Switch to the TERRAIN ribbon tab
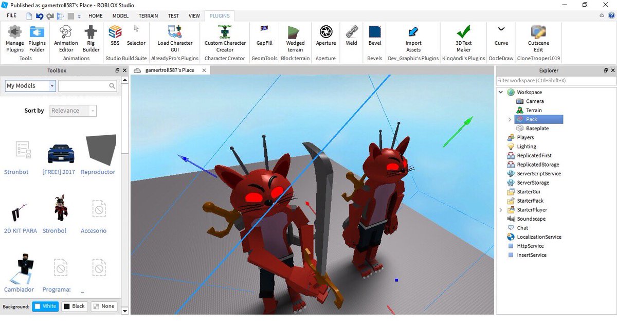 click(x=148, y=16)
